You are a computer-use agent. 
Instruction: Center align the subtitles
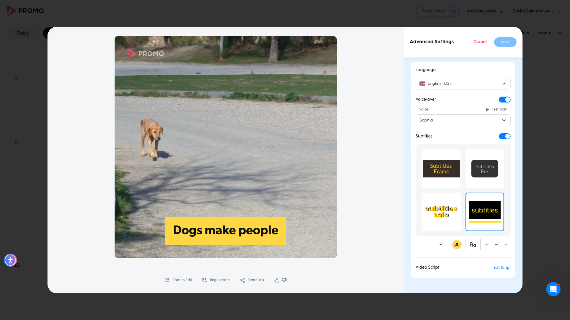click(496, 245)
